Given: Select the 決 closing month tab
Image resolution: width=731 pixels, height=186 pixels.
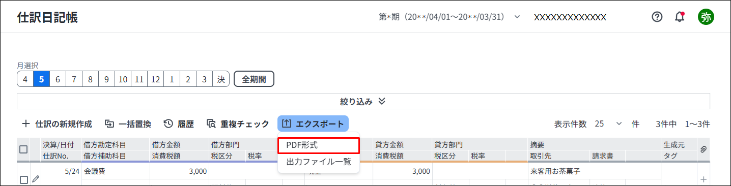Looking at the screenshot, I should 220,79.
